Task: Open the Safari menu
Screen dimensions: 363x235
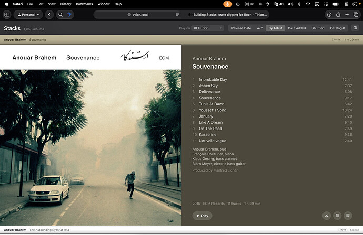Action: (x=18, y=4)
